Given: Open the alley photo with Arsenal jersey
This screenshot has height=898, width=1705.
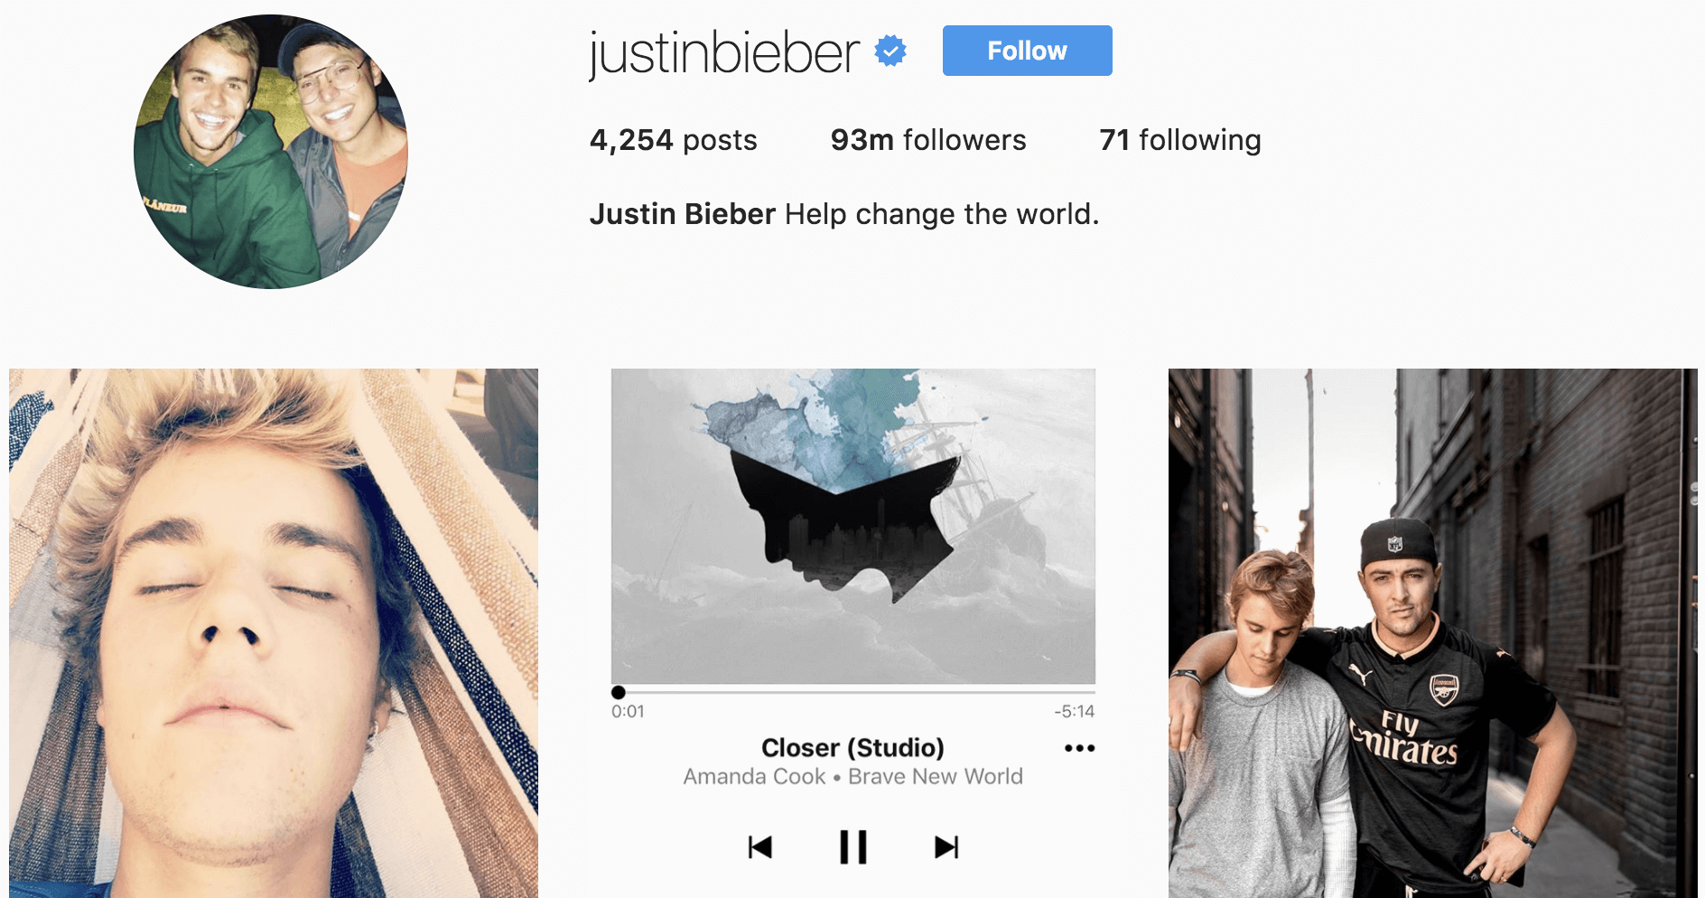Looking at the screenshot, I should tap(1433, 633).
